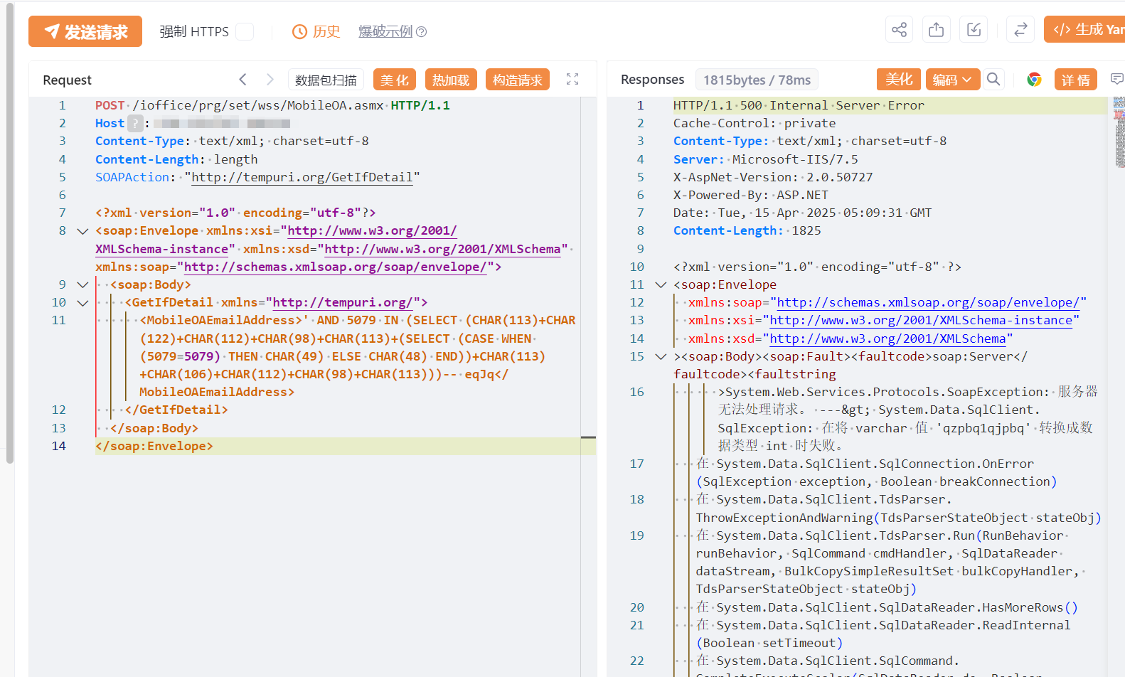Click the XMLSchema link on response line 14

click(x=887, y=338)
